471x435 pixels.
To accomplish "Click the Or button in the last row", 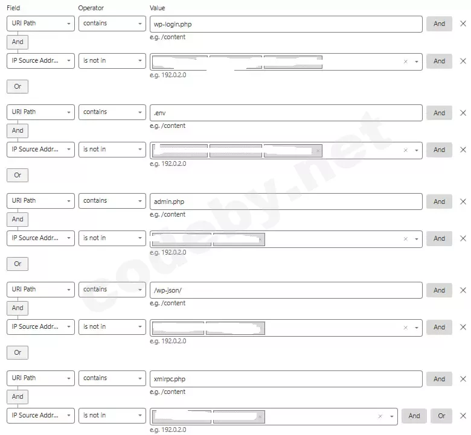I will 441,416.
